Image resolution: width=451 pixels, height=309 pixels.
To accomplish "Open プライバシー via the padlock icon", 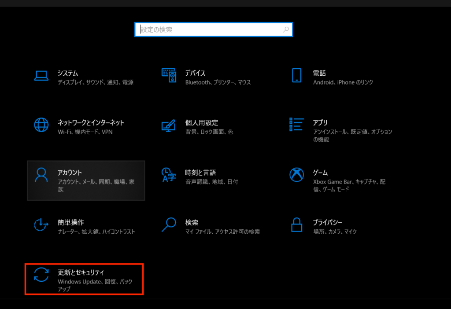I will pos(296,225).
